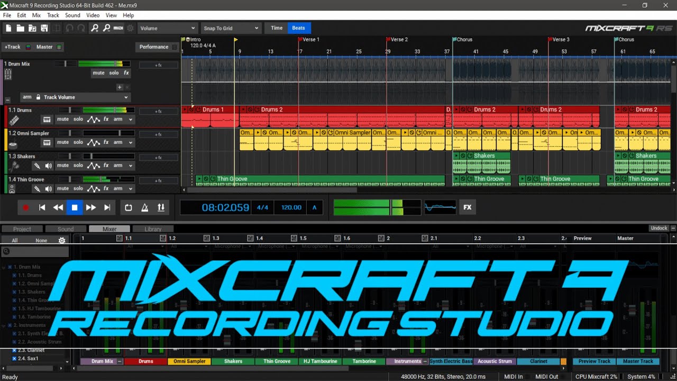The width and height of the screenshot is (677, 381).
Task: Click the record button
Action: click(25, 207)
